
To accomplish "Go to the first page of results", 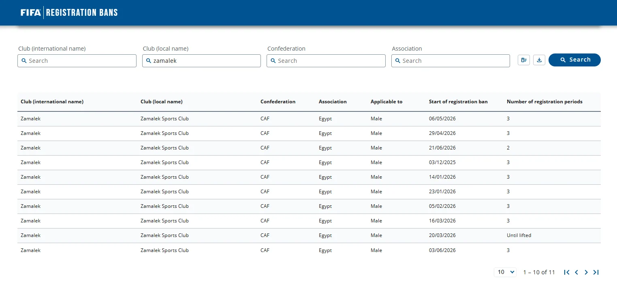I will 567,272.
